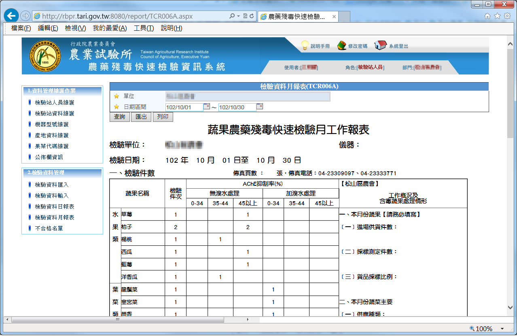Open calendar picker for end date
The width and height of the screenshot is (517, 336).
click(x=259, y=107)
